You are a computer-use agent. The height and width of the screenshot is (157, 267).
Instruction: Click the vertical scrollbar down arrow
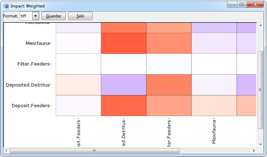[x=261, y=145]
